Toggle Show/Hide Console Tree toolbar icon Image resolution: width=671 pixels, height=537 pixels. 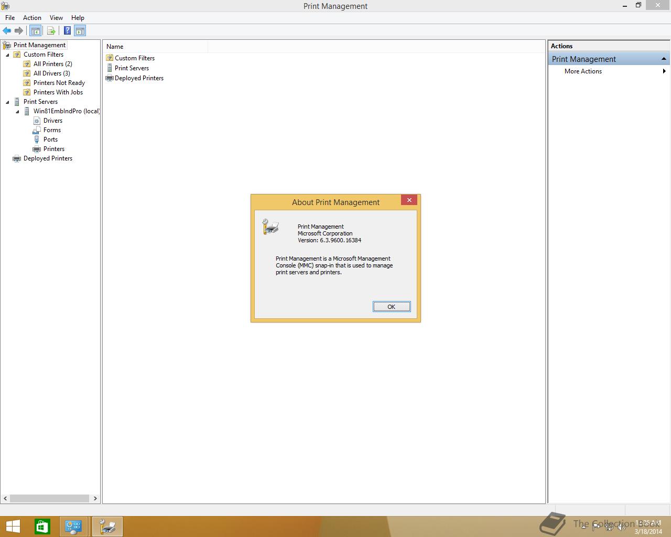tap(36, 31)
